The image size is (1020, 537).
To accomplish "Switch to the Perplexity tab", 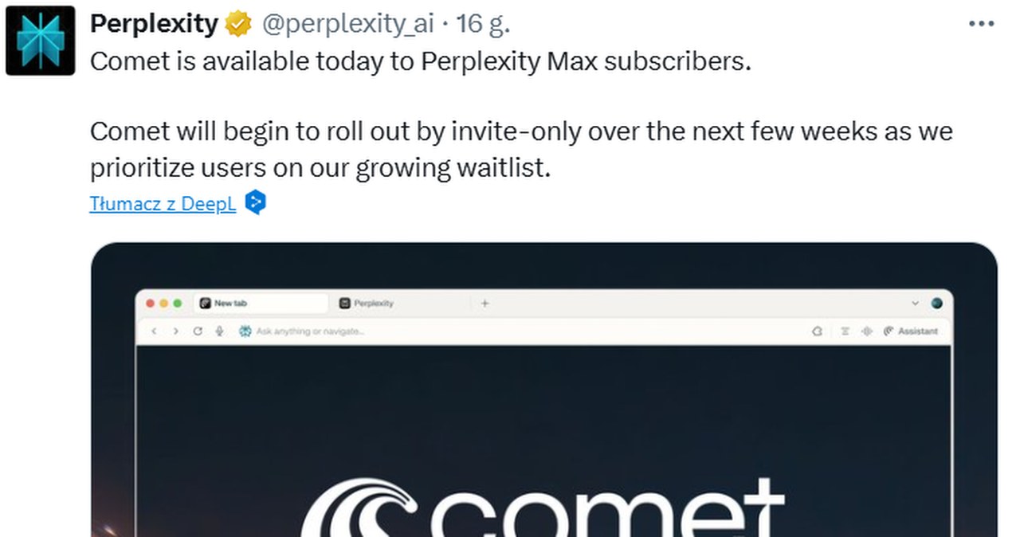I will pos(374,304).
